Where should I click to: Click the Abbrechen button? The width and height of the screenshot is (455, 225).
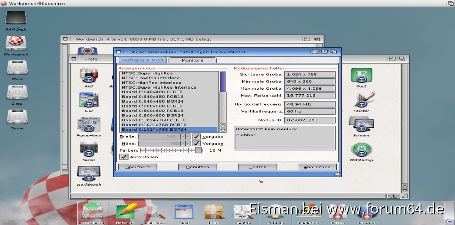pos(317,167)
